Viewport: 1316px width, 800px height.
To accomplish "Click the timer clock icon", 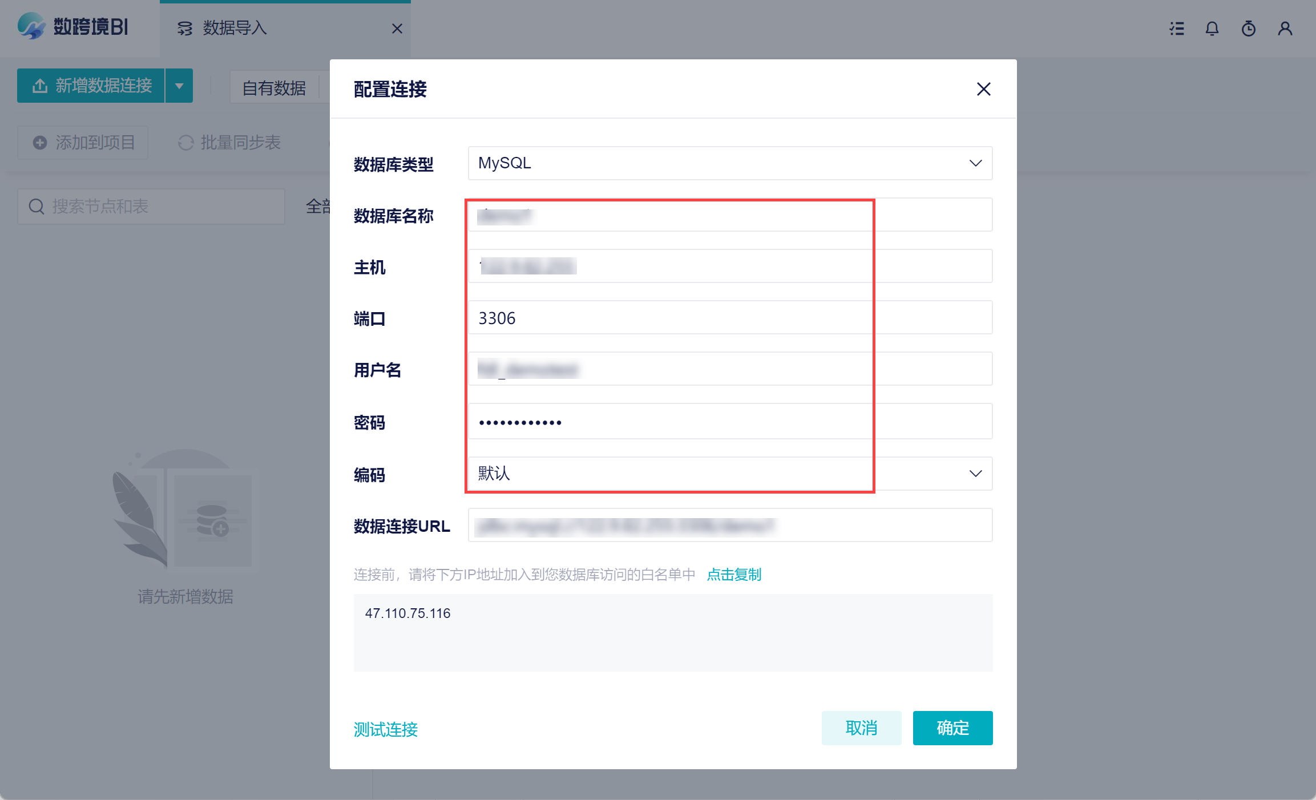I will point(1248,29).
